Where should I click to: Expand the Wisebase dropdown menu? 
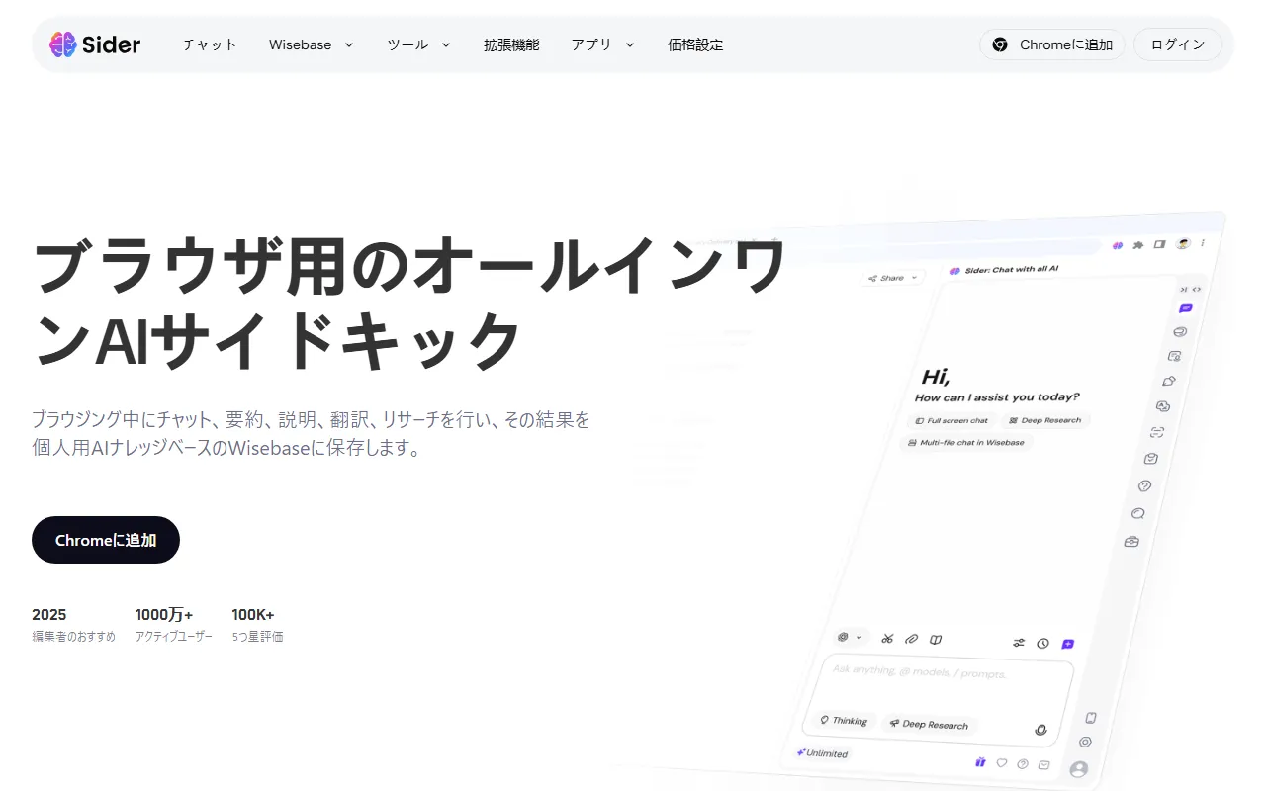coord(311,44)
